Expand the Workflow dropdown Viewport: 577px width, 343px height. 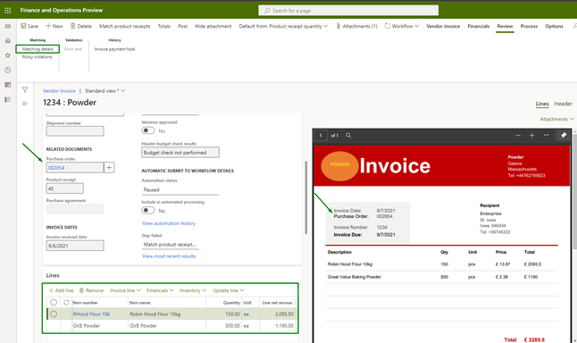[402, 26]
